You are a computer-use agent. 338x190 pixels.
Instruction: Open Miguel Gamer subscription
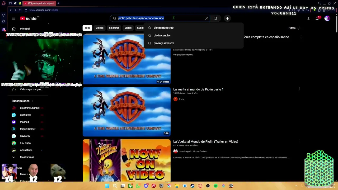coord(27,129)
